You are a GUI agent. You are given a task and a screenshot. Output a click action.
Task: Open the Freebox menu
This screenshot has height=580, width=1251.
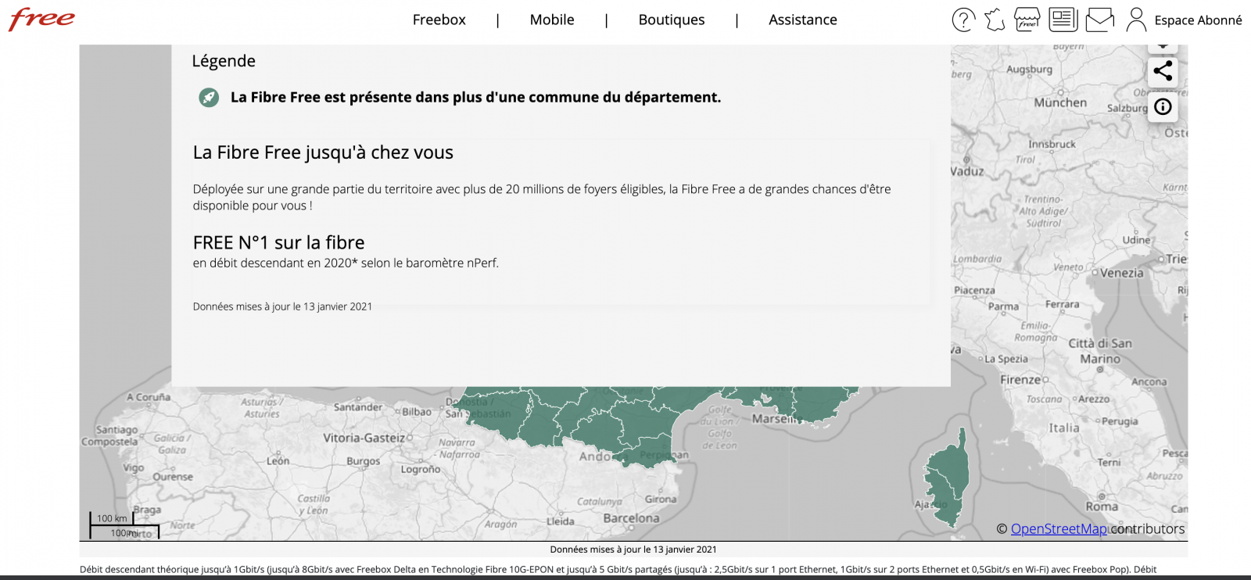click(x=439, y=20)
